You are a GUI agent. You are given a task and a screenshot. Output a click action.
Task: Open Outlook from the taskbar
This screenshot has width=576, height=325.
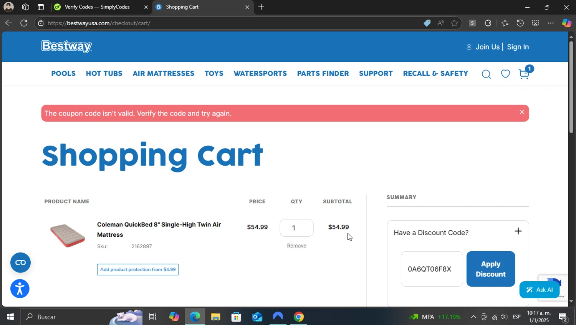pyautogui.click(x=257, y=317)
